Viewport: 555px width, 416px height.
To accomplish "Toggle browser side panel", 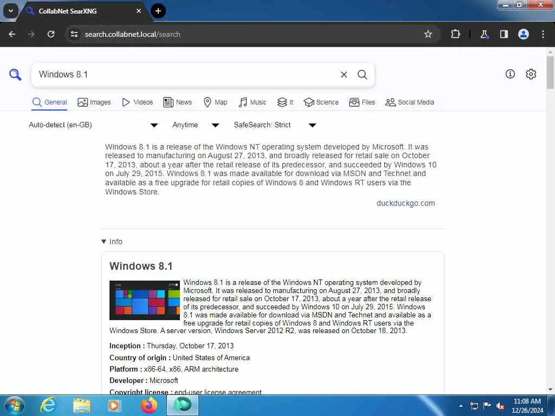I will 504,34.
